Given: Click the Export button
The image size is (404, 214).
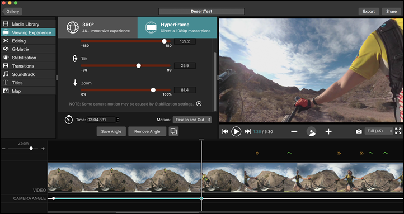Looking at the screenshot, I should 369,11.
